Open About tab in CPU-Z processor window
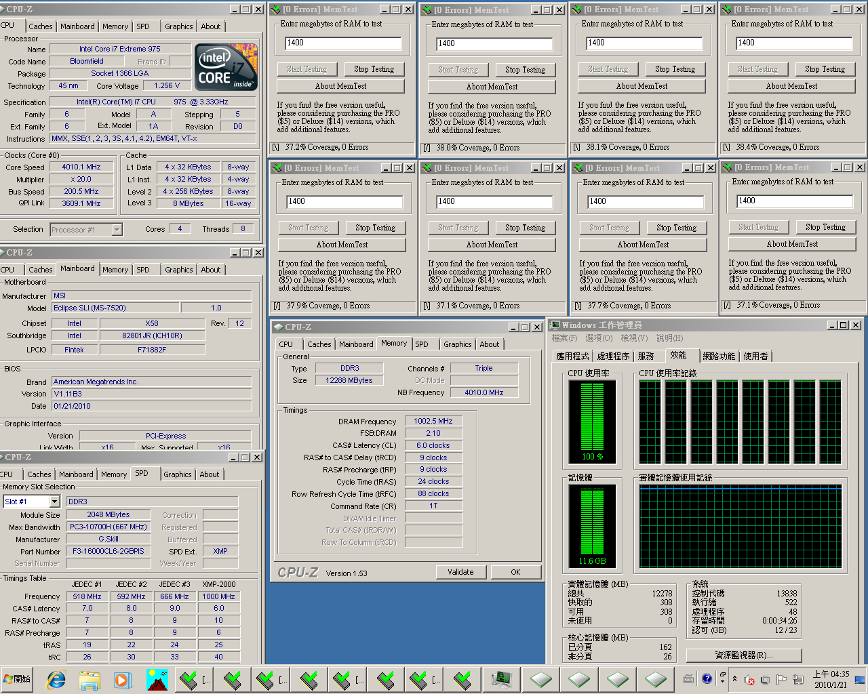Viewport: 868px width, 694px height. click(x=211, y=26)
